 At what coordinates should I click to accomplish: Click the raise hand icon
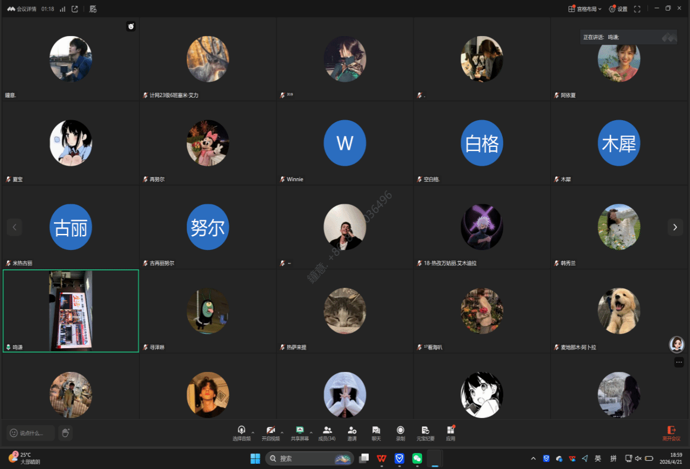[66, 433]
